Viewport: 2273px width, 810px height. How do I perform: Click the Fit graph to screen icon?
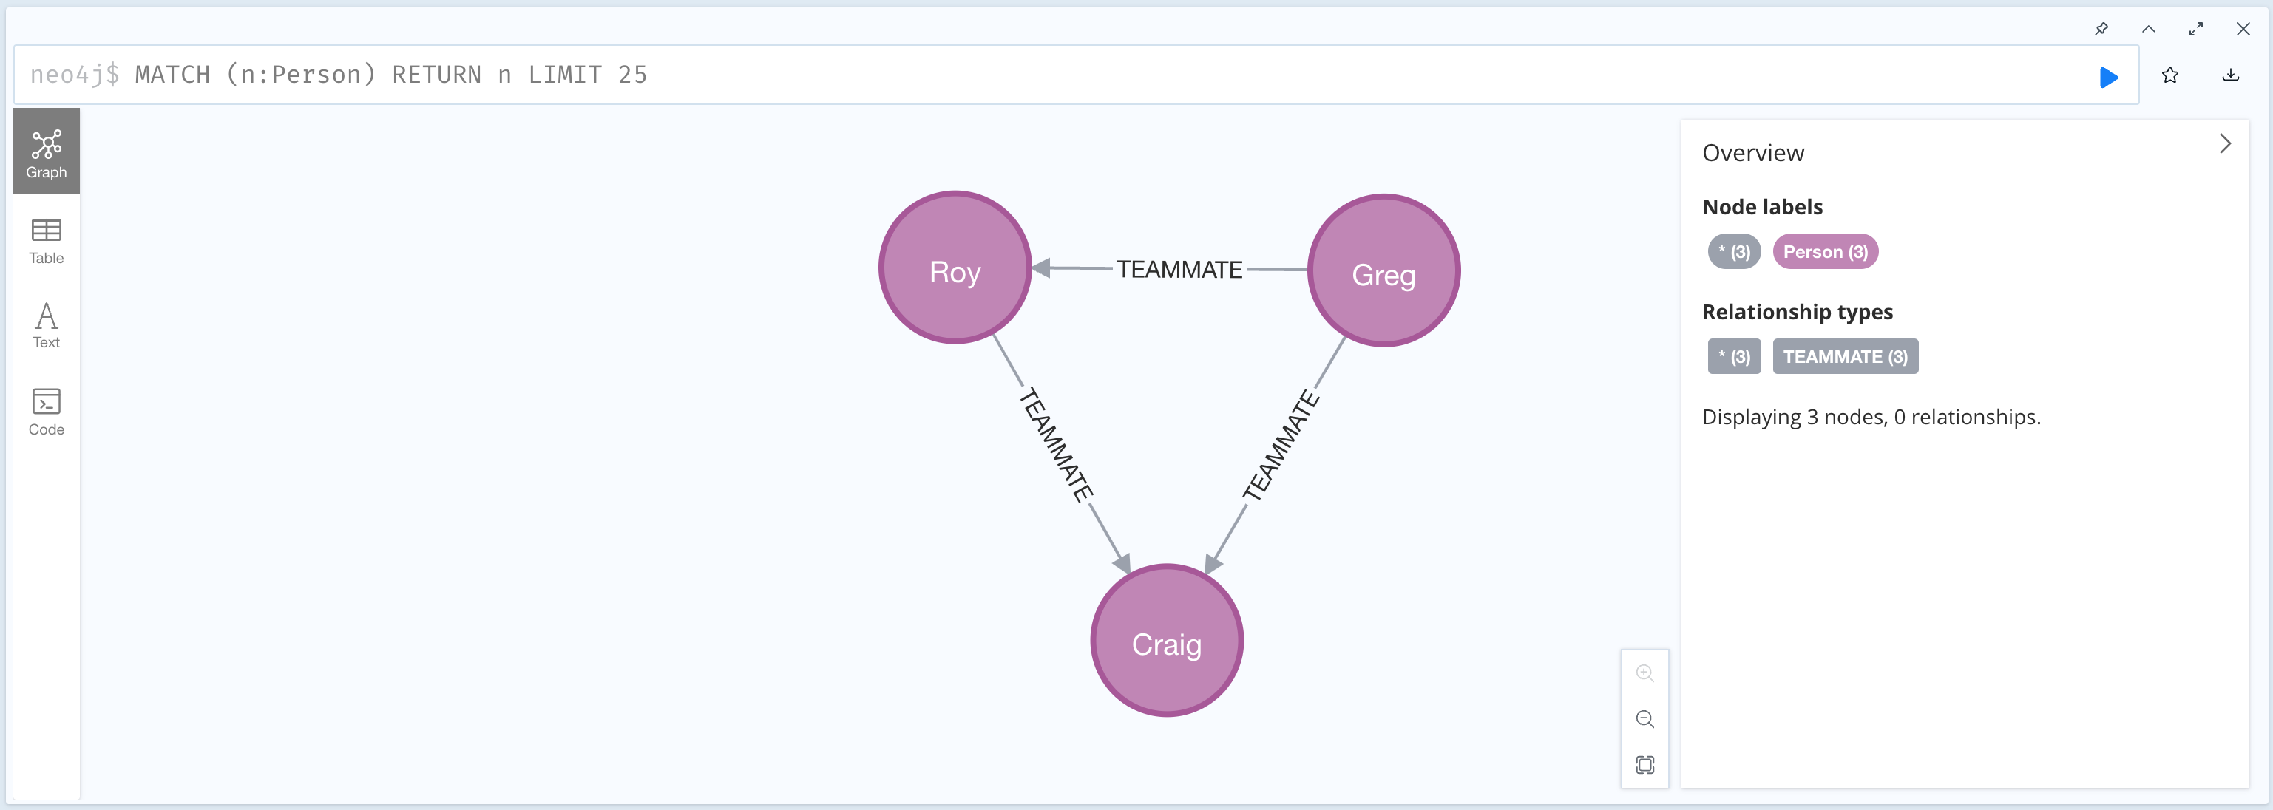[x=1645, y=763]
